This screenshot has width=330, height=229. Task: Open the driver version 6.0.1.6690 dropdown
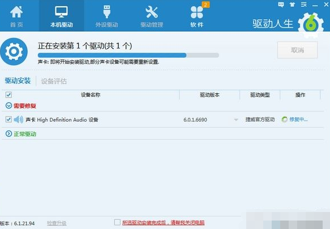(x=236, y=120)
